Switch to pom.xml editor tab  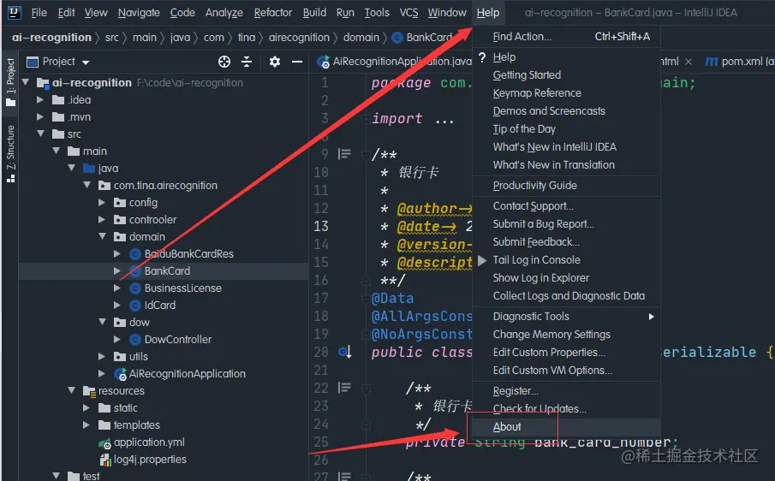coord(737,62)
